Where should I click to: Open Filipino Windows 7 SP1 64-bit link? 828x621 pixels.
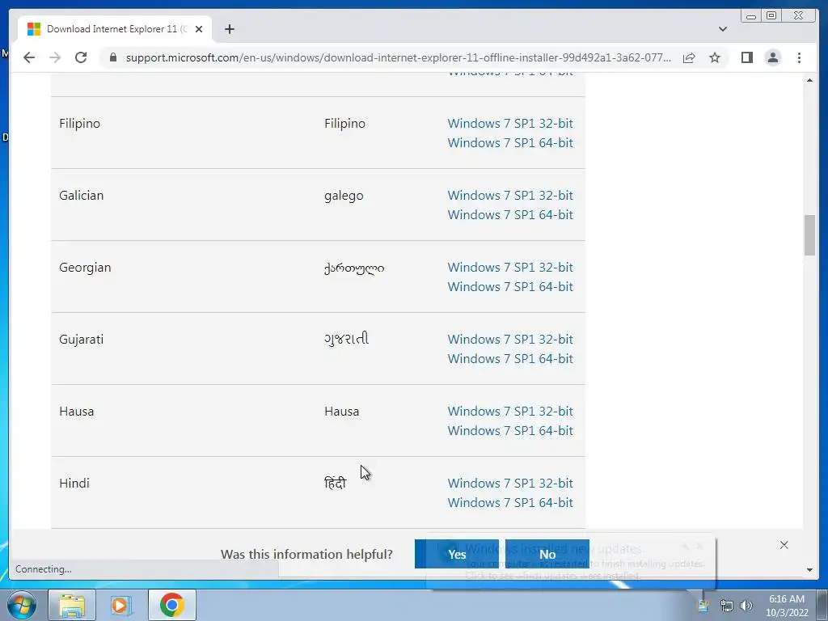[510, 142]
